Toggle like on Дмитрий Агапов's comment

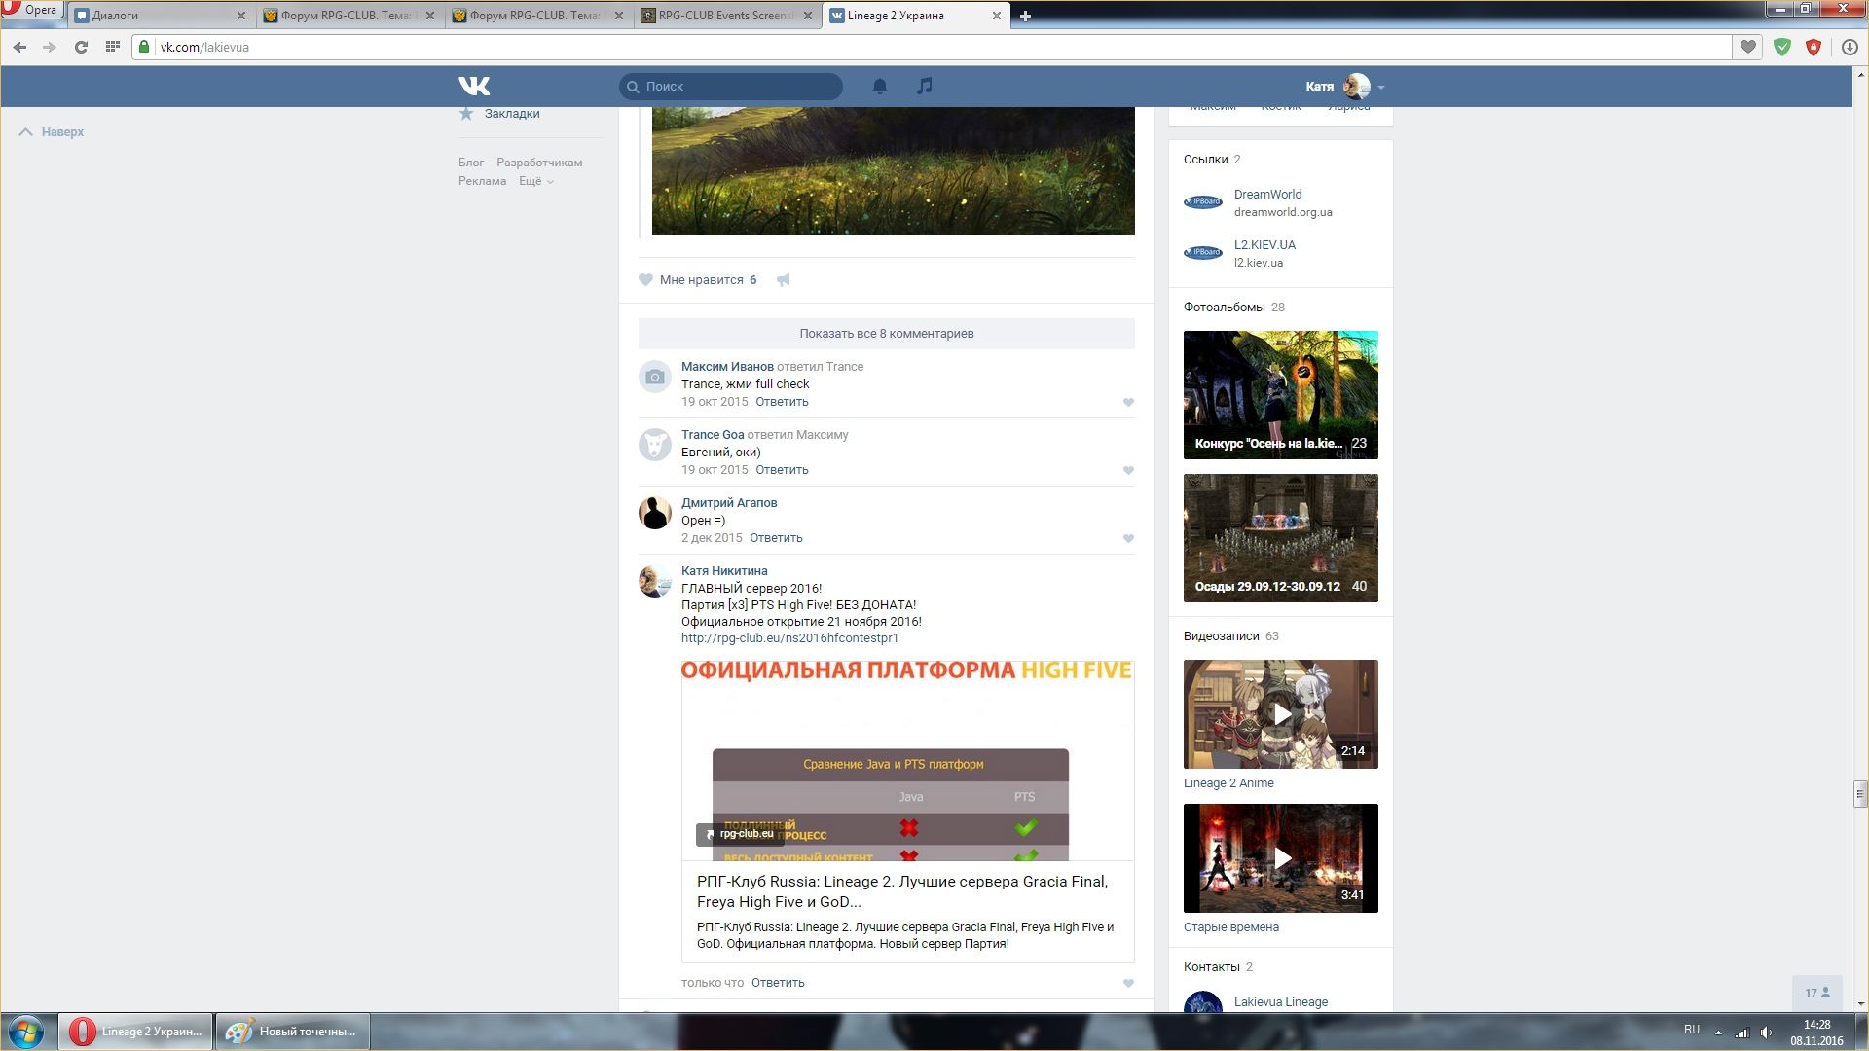[x=1128, y=538]
